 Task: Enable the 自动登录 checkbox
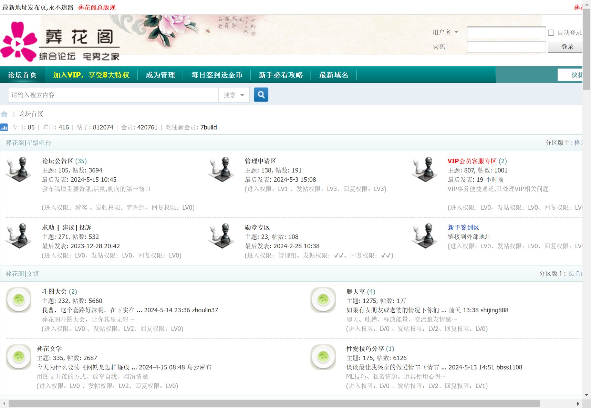tap(551, 33)
